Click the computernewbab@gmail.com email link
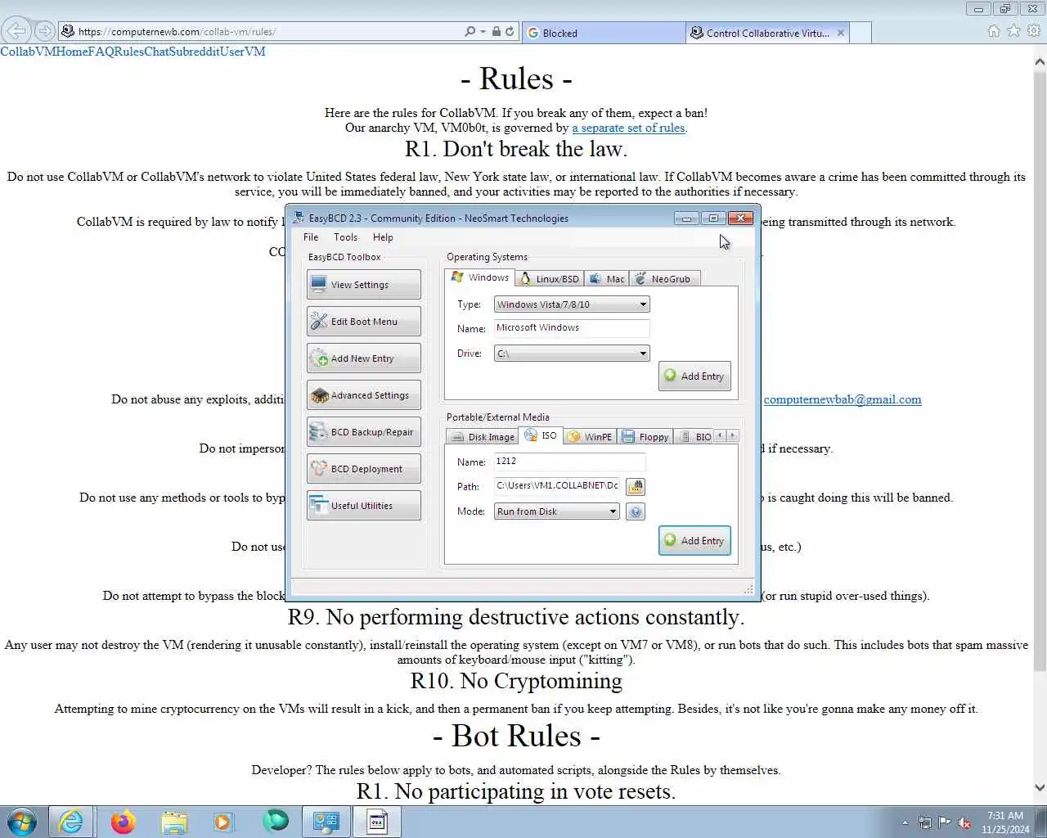 [x=843, y=399]
